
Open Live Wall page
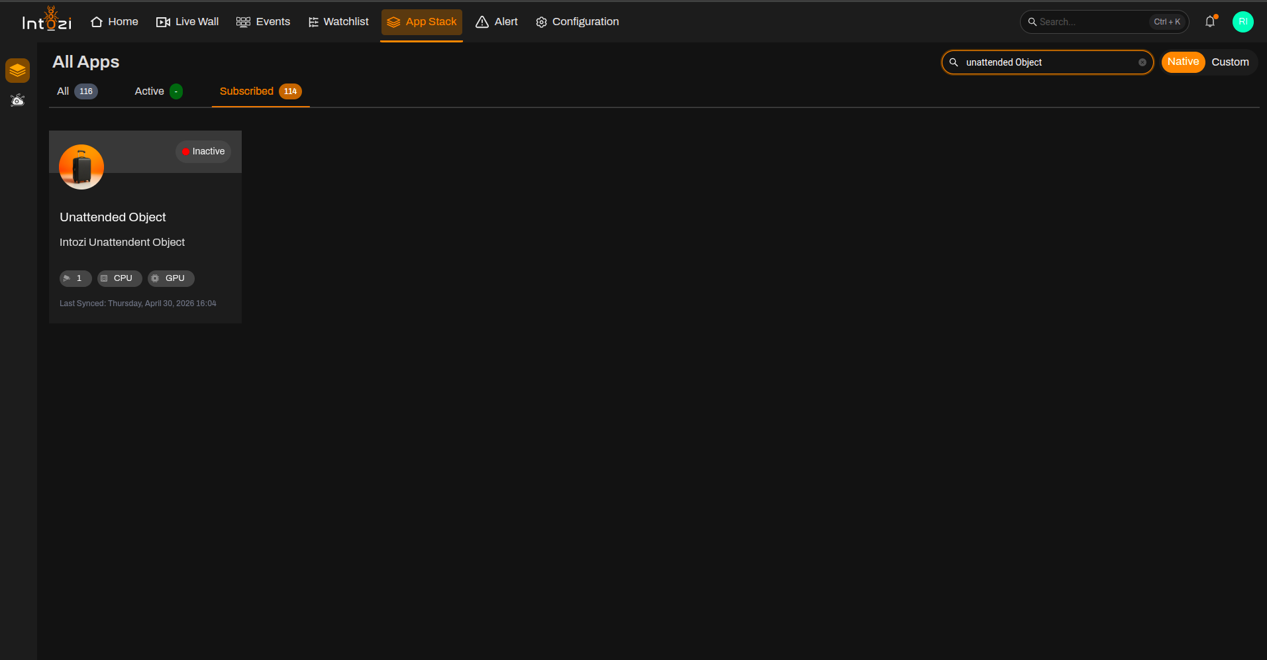187,22
